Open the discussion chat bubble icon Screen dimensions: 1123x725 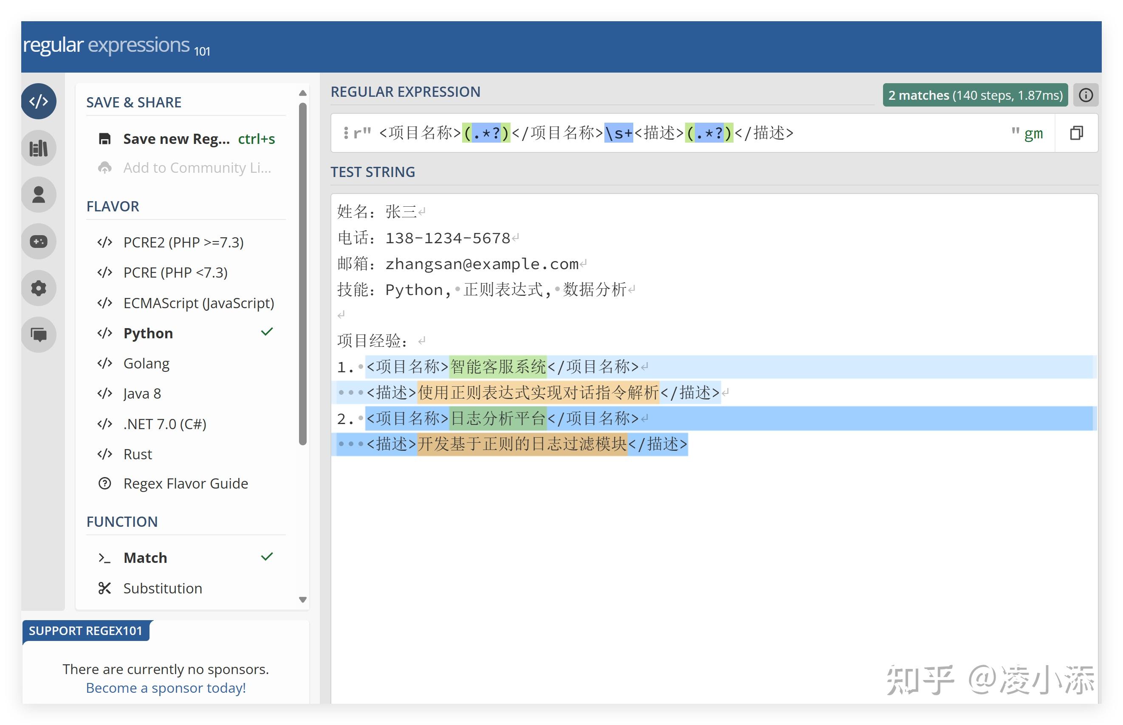(39, 334)
